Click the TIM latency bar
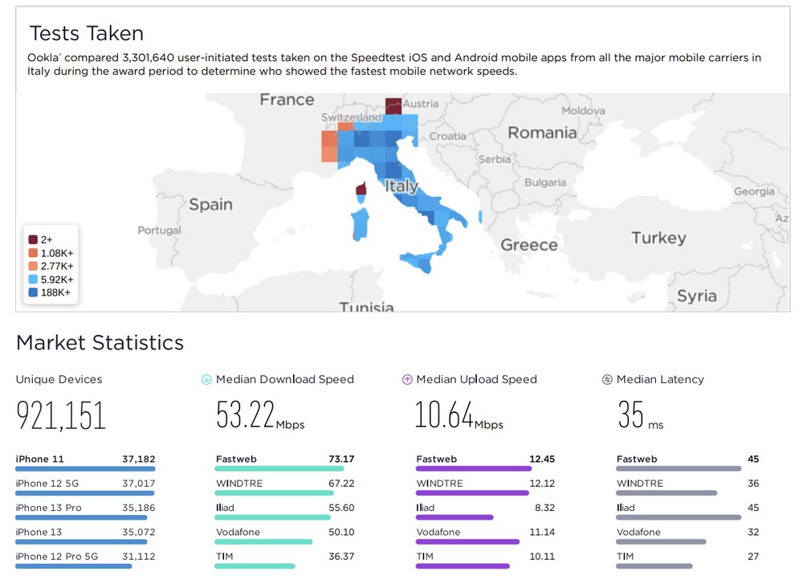Screen dimensions: 803x580 (x=654, y=566)
